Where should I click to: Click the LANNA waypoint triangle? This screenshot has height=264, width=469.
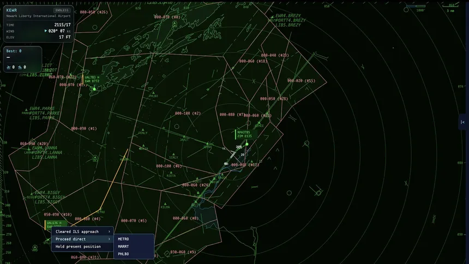tap(29, 149)
